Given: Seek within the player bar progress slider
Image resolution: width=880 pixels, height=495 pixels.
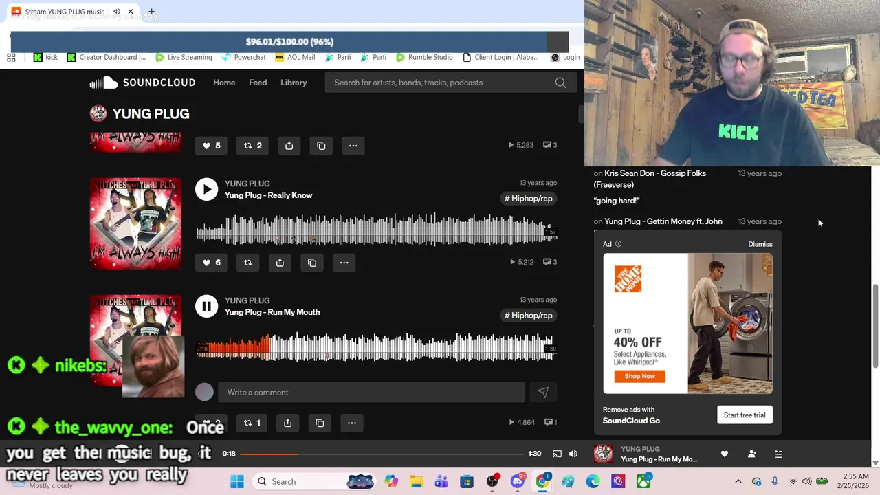Looking at the screenshot, I should tap(382, 454).
